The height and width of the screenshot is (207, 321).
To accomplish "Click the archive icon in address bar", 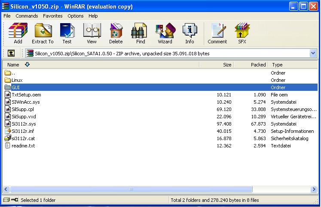I will point(30,53).
